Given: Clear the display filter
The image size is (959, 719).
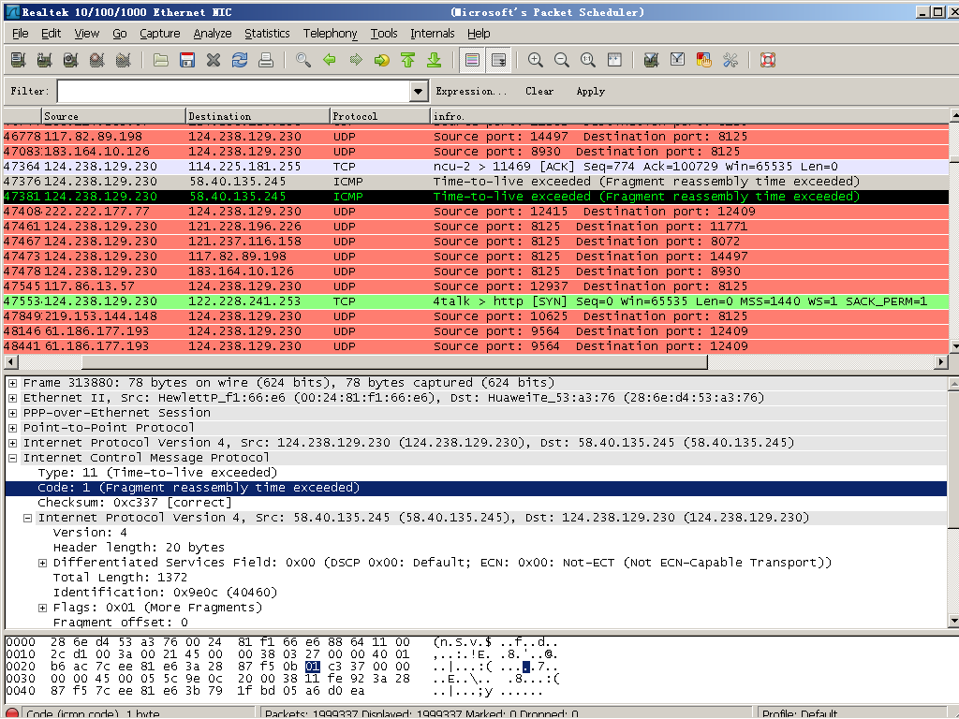Looking at the screenshot, I should [539, 92].
